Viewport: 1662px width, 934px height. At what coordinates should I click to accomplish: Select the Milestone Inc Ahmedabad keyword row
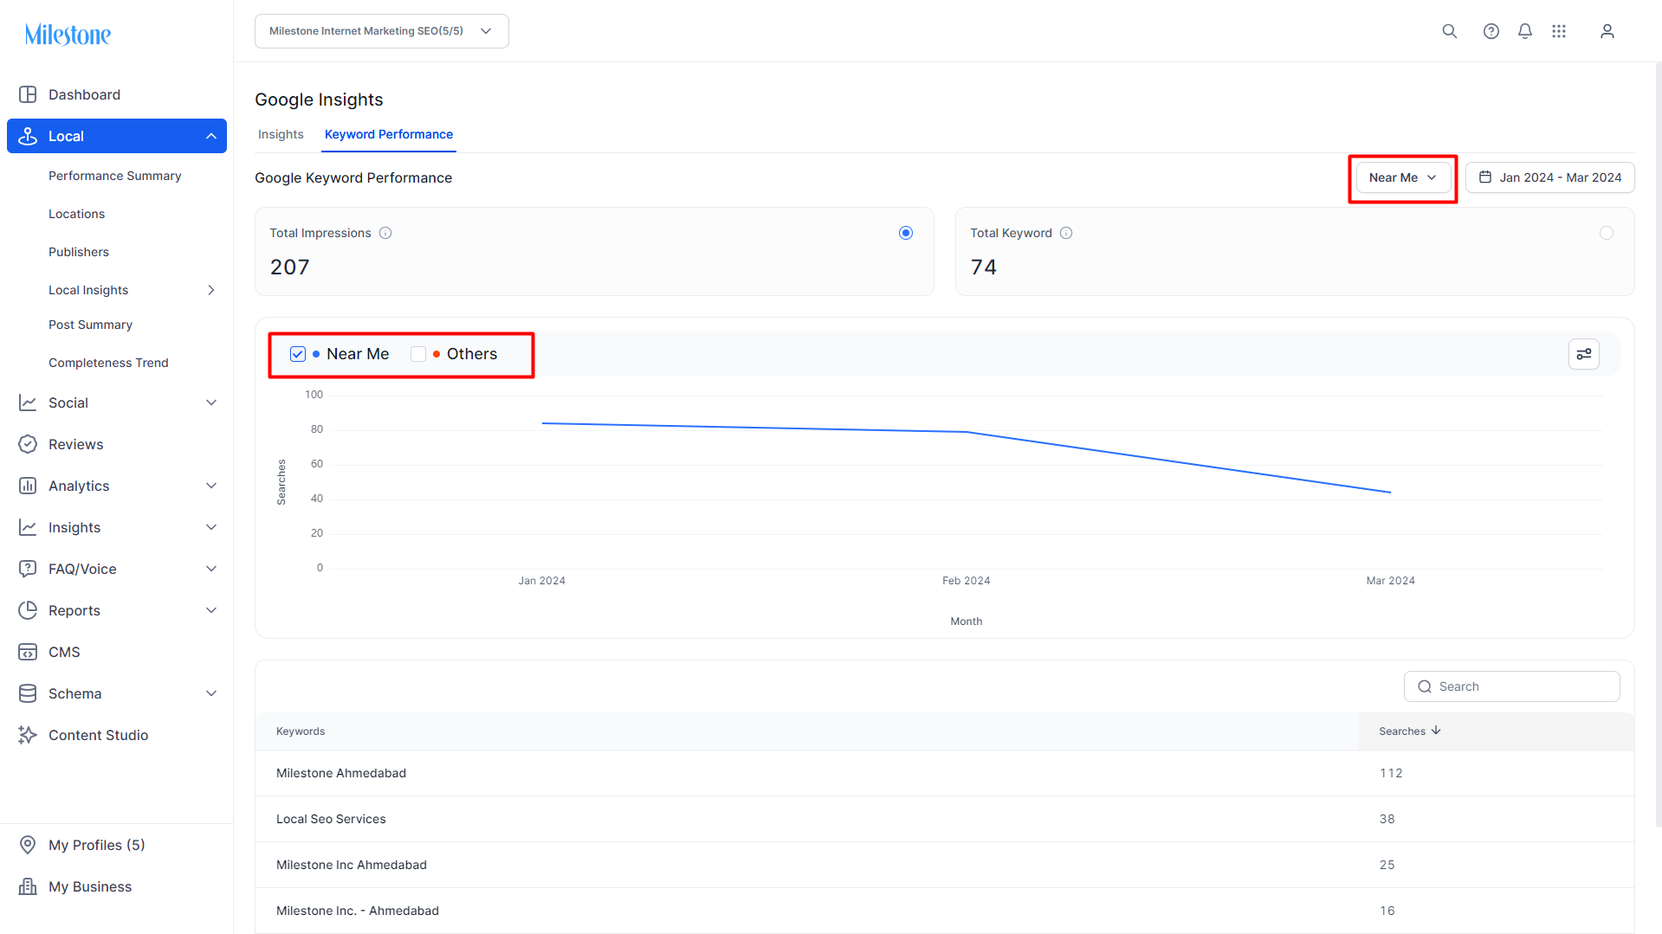click(x=945, y=865)
